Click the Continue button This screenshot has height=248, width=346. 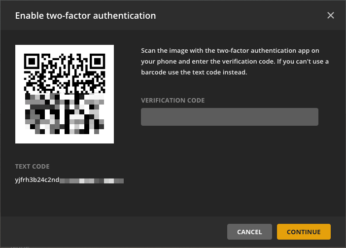(304, 232)
